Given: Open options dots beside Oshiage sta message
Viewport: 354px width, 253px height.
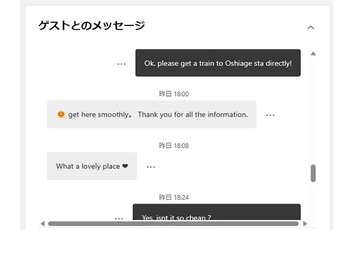Looking at the screenshot, I should (x=121, y=64).
